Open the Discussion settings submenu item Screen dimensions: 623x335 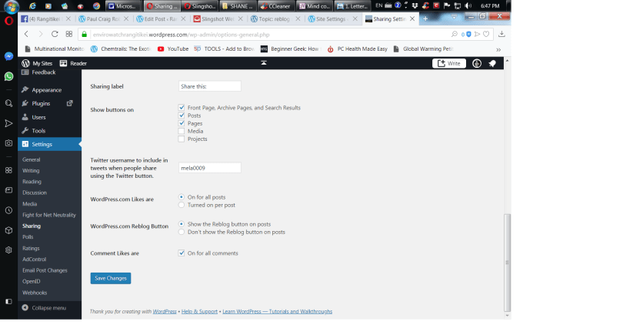click(x=35, y=193)
